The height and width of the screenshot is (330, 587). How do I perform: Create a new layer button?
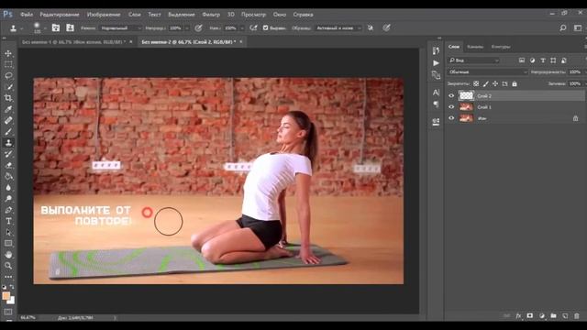point(565,315)
